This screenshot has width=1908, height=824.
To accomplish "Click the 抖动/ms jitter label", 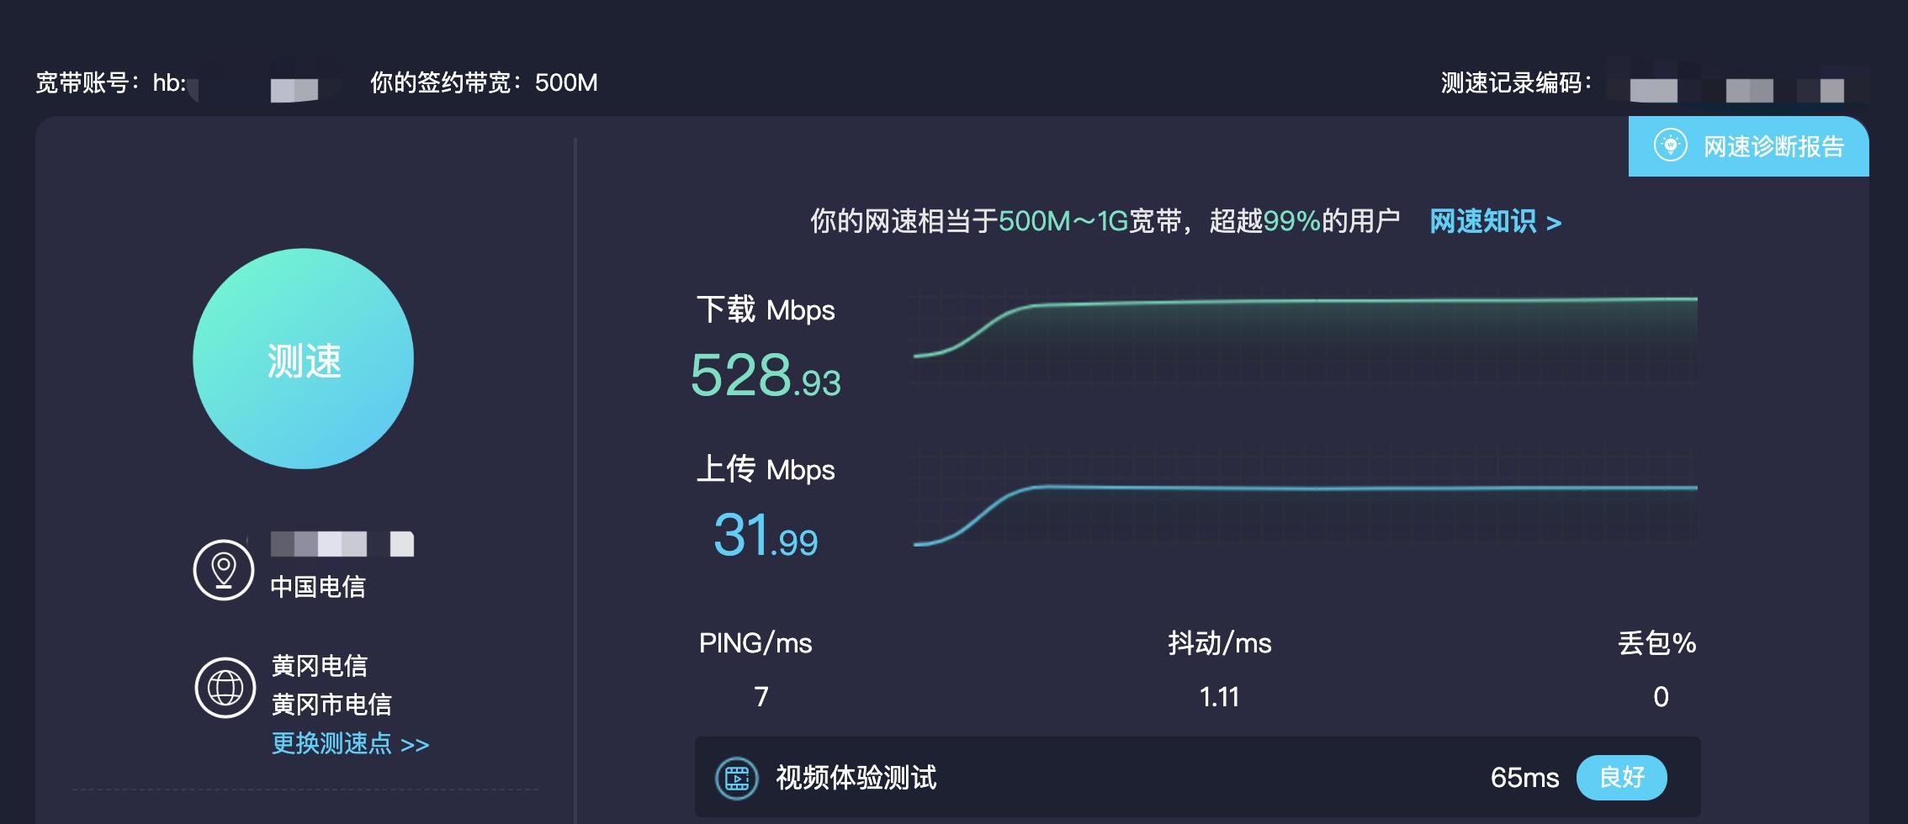I will 1219,643.
